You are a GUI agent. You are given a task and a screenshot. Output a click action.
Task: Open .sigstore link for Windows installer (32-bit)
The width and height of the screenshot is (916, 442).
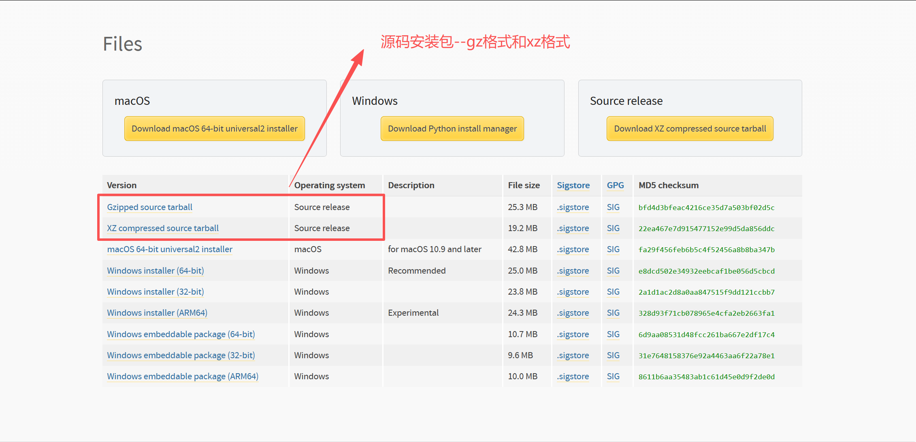point(573,292)
